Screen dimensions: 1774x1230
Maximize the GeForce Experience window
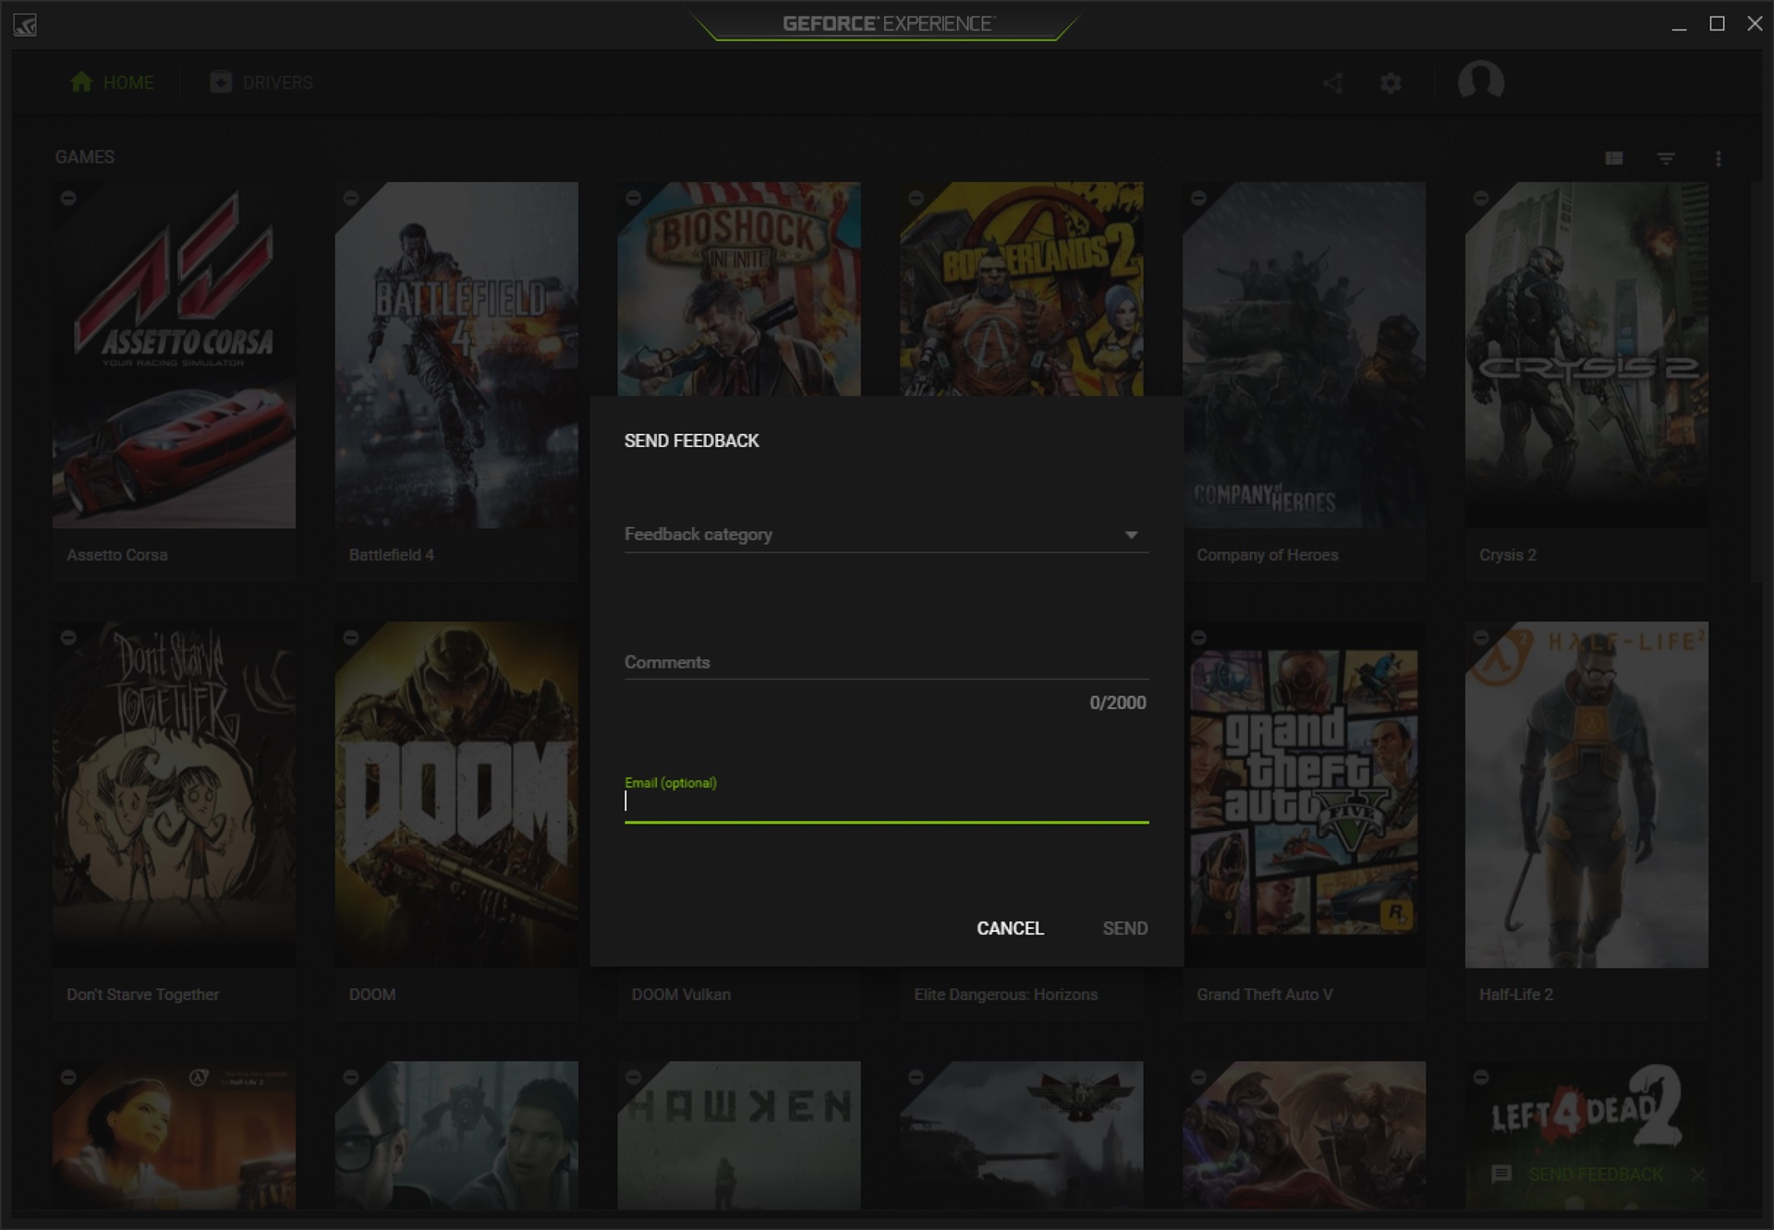(x=1717, y=24)
